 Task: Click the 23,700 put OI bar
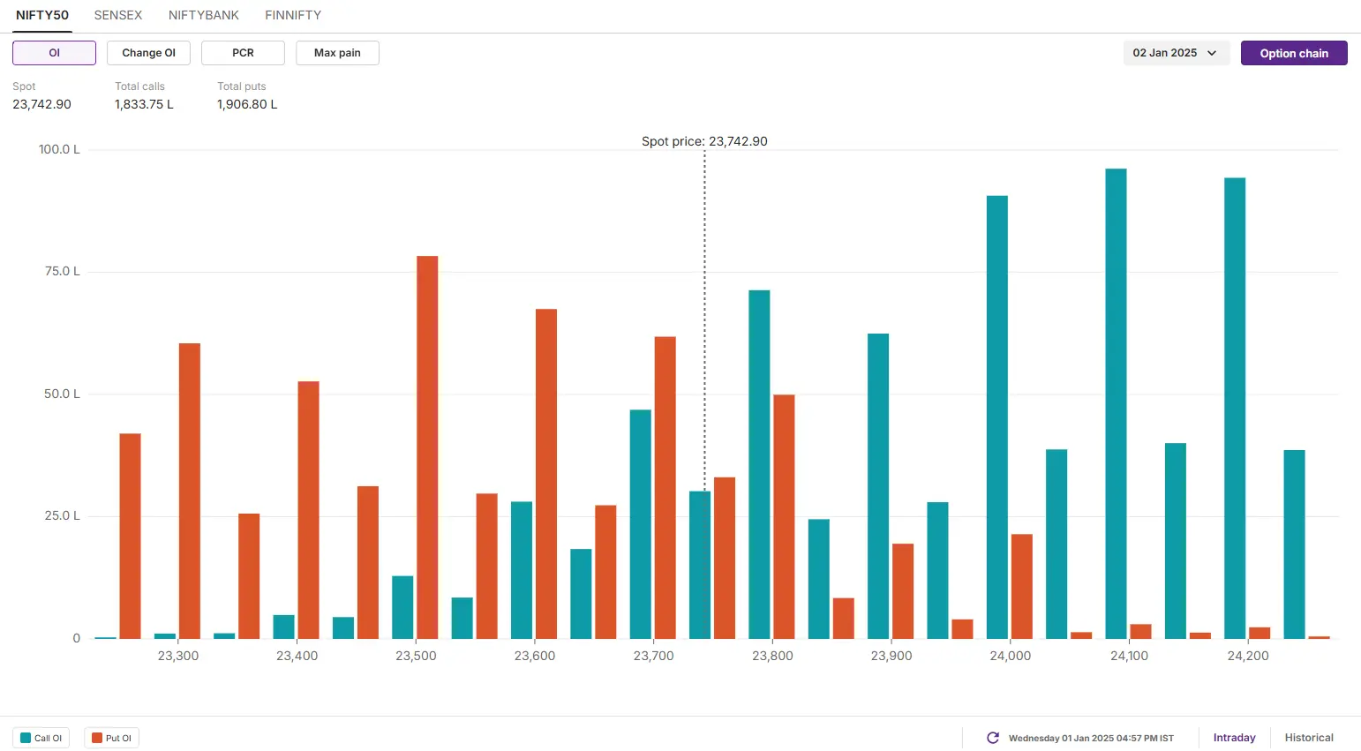tap(665, 488)
